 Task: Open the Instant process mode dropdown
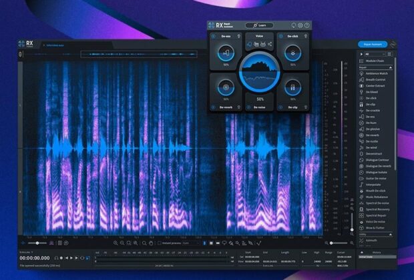click(x=191, y=243)
